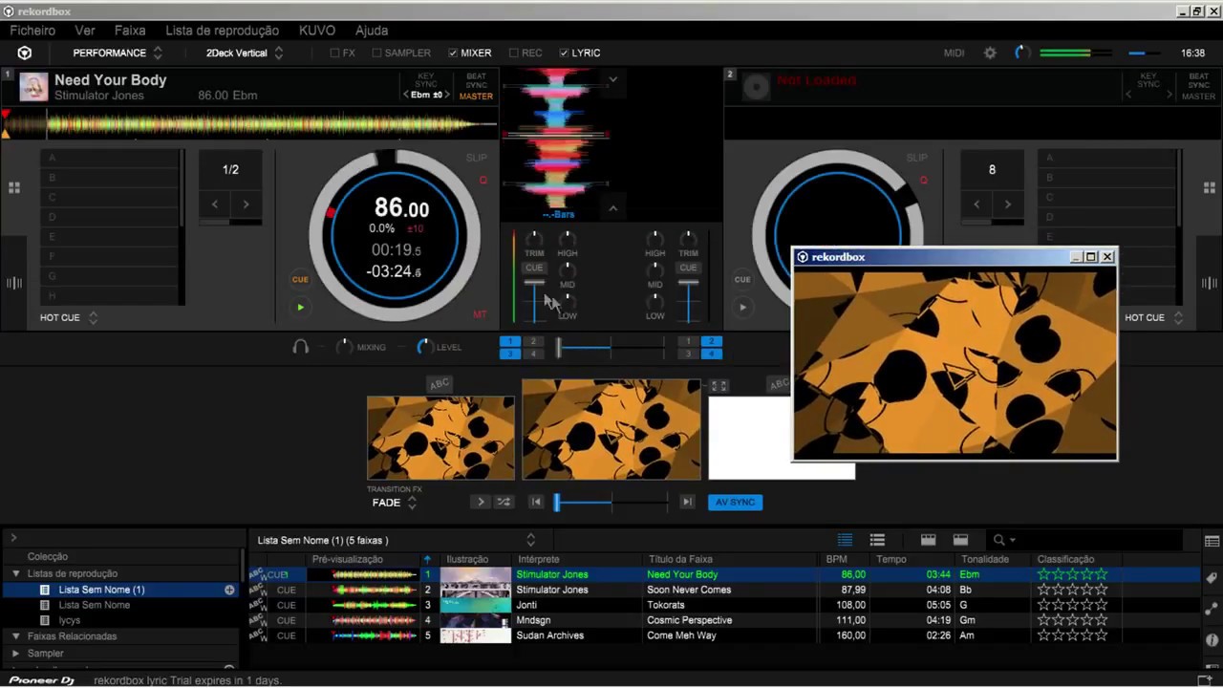Screen dimensions: 1223x688
Task: Play deck 2 with its play button
Action: point(742,307)
